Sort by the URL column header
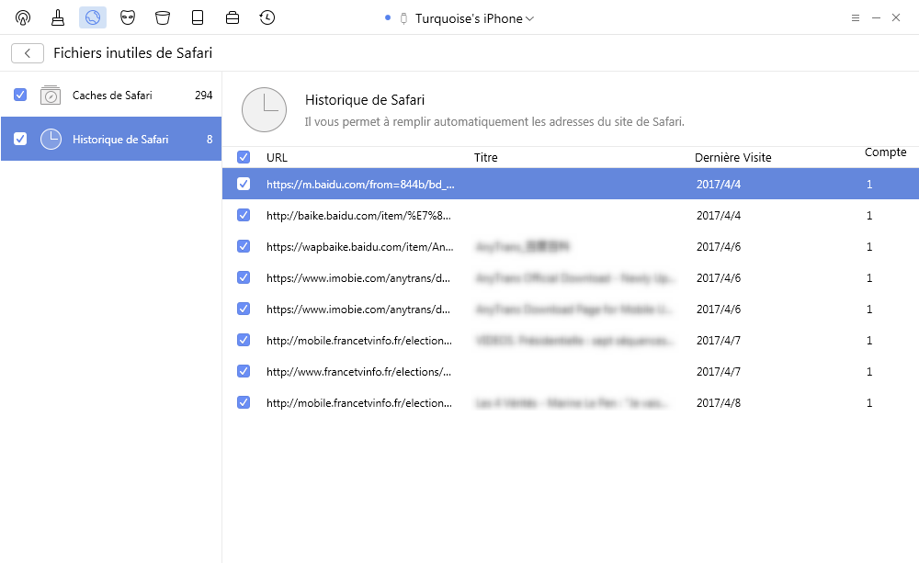 277,158
